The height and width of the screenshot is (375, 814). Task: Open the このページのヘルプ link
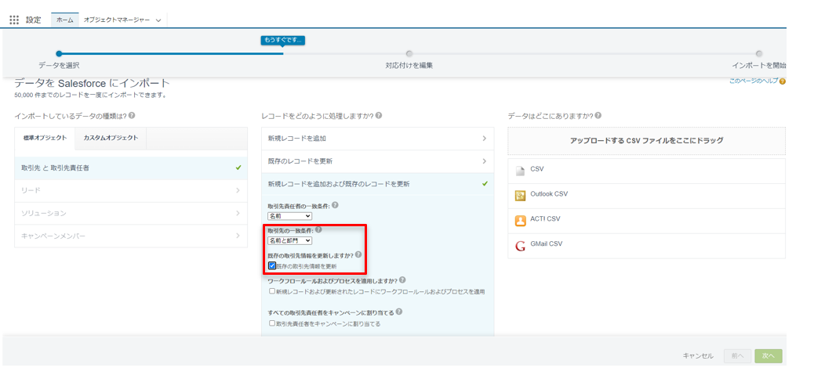(754, 81)
